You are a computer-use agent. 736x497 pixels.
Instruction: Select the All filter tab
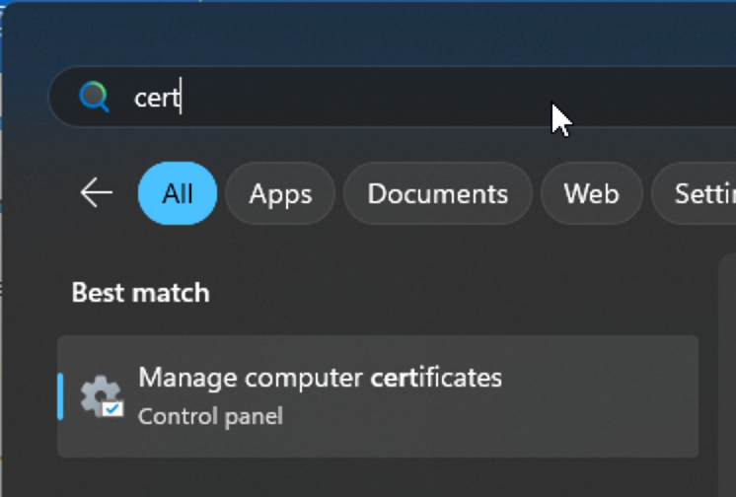178,193
